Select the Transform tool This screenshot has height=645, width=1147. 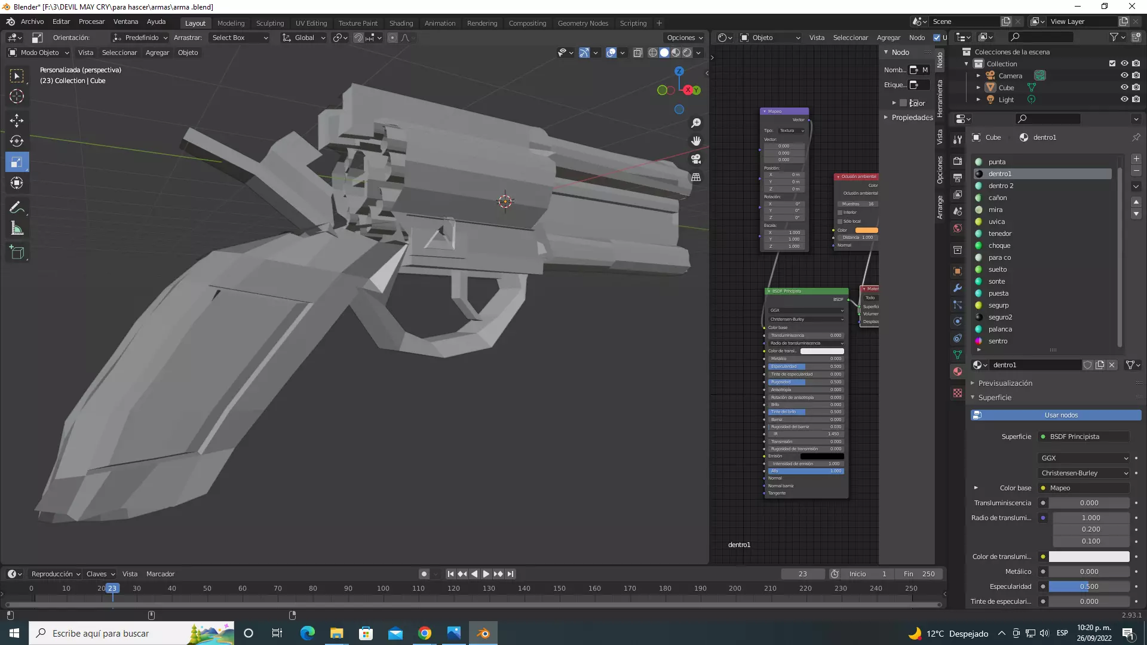coord(17,183)
